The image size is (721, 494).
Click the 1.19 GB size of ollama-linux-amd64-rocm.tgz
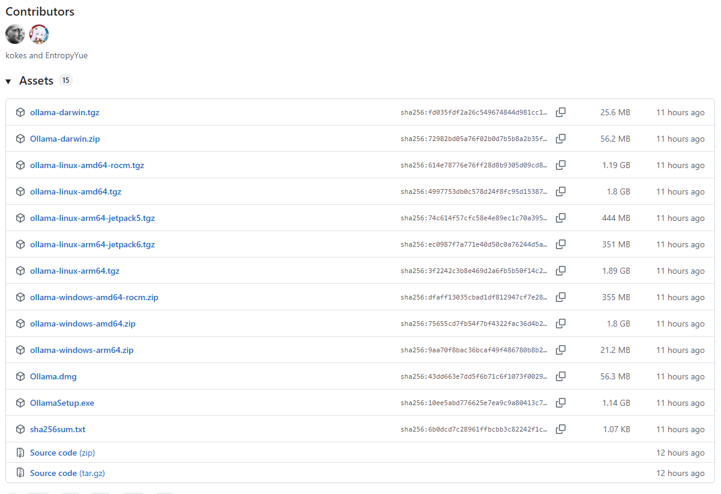pyautogui.click(x=617, y=165)
